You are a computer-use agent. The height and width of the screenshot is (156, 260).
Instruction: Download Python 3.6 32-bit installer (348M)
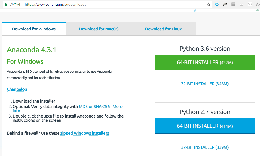click(205, 84)
